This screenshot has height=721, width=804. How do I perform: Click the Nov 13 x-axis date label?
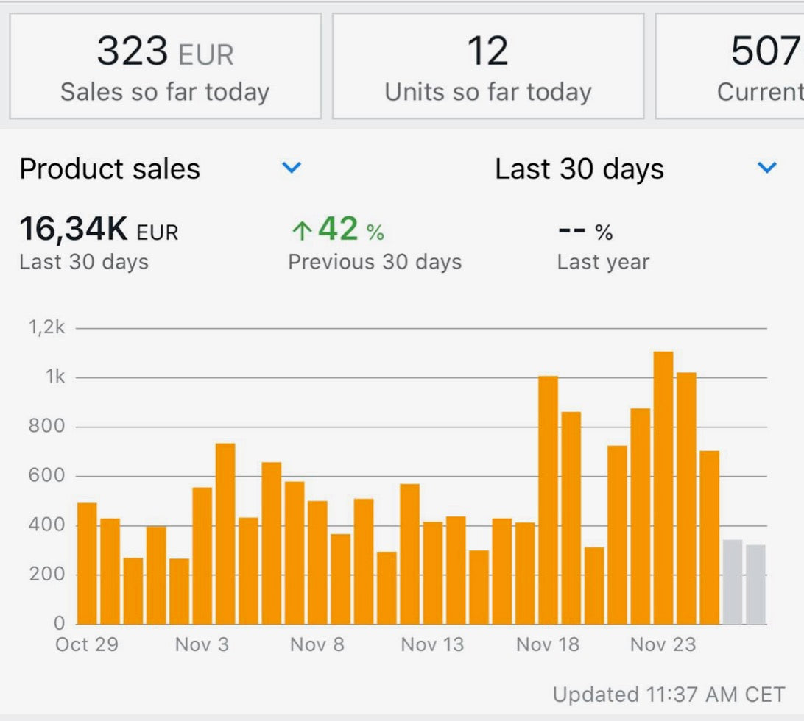point(432,645)
